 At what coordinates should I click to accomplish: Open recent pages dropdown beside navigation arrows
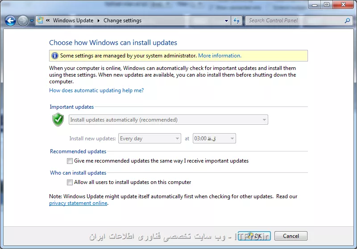[x=32, y=21]
